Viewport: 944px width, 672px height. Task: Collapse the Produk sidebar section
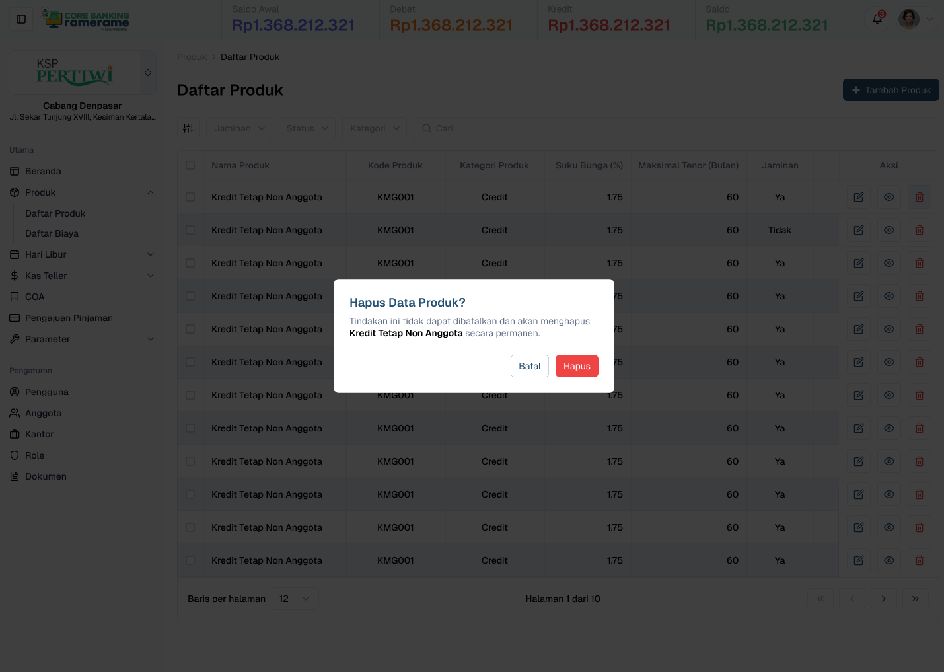(x=151, y=192)
